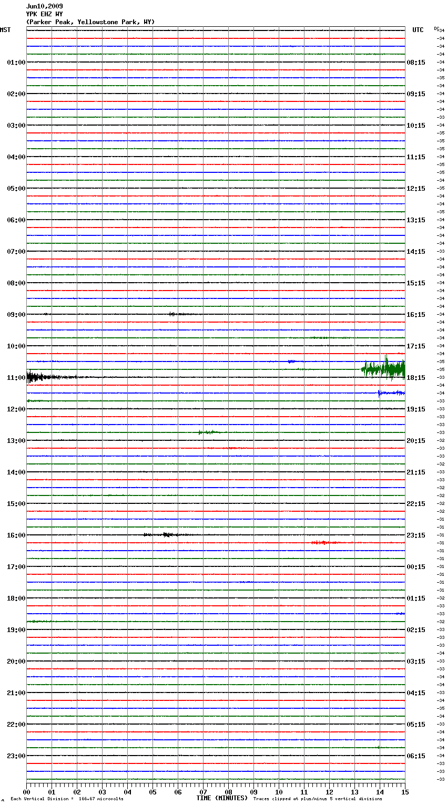This screenshot has width=447, height=806.
Task: Select the 11:00 MST time label
Action: tap(16, 378)
